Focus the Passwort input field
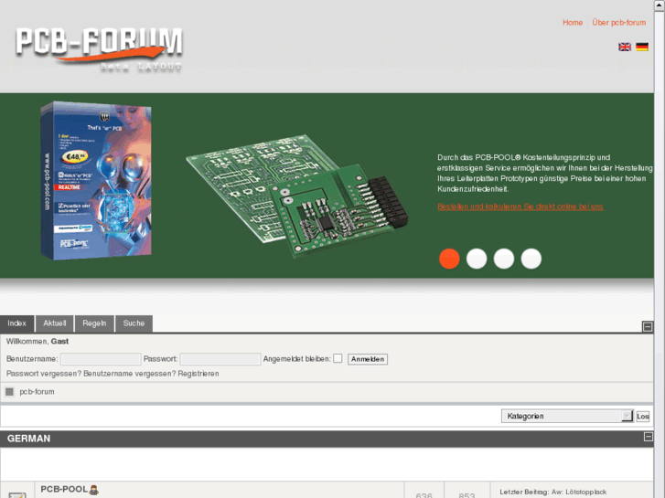Viewport: 665px width, 498px height. point(220,359)
